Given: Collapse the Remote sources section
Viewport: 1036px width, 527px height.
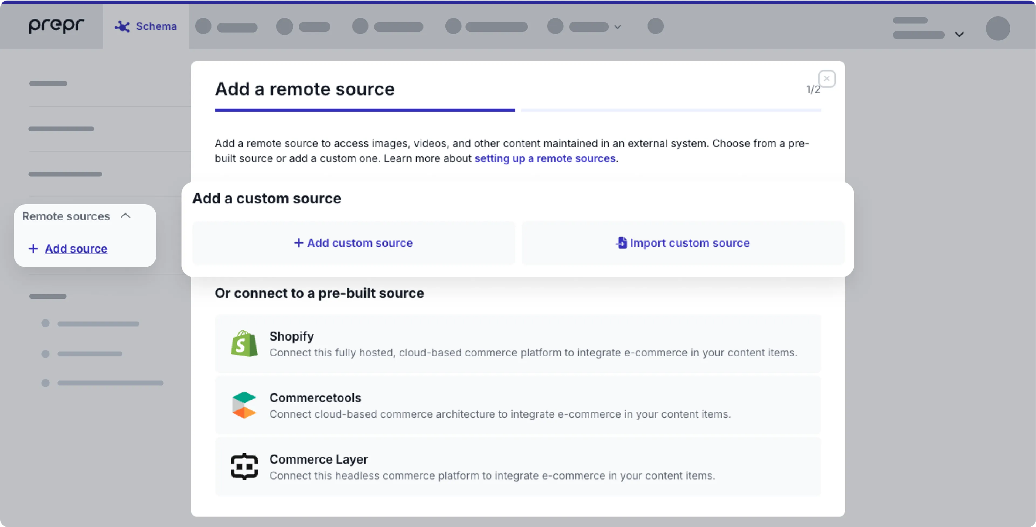Looking at the screenshot, I should point(125,216).
